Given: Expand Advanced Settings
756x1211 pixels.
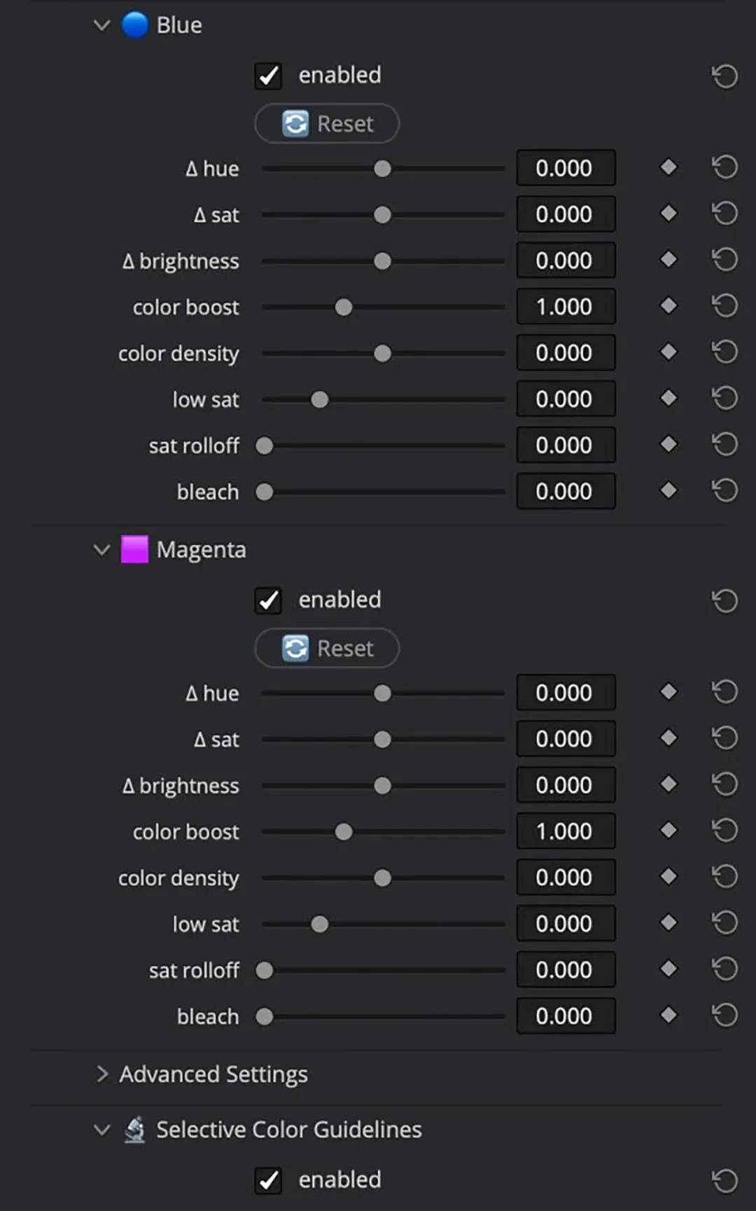Looking at the screenshot, I should coord(102,1074).
